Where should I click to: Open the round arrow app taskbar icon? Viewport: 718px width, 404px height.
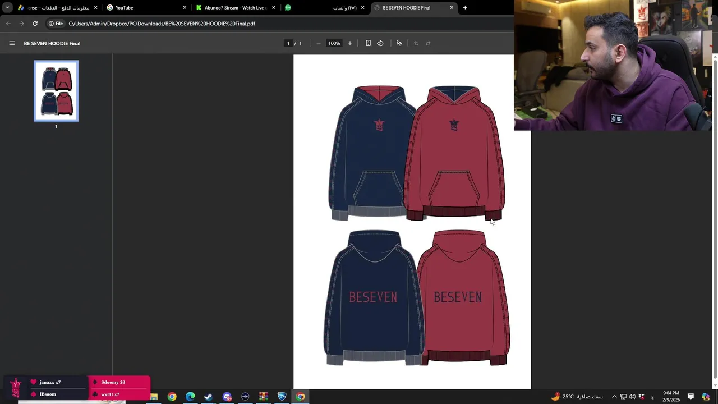click(x=245, y=397)
